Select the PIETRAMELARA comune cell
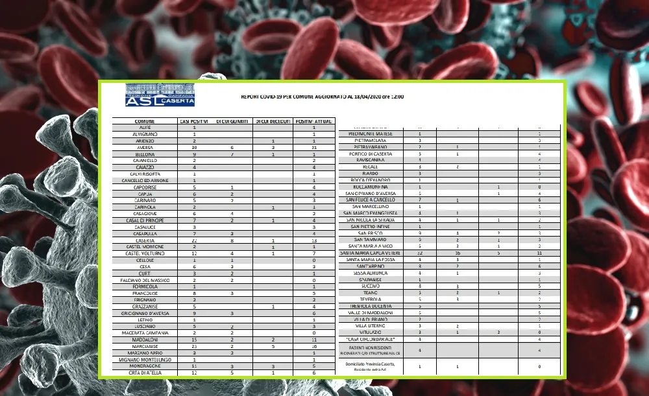This screenshot has width=649, height=396. 371,141
